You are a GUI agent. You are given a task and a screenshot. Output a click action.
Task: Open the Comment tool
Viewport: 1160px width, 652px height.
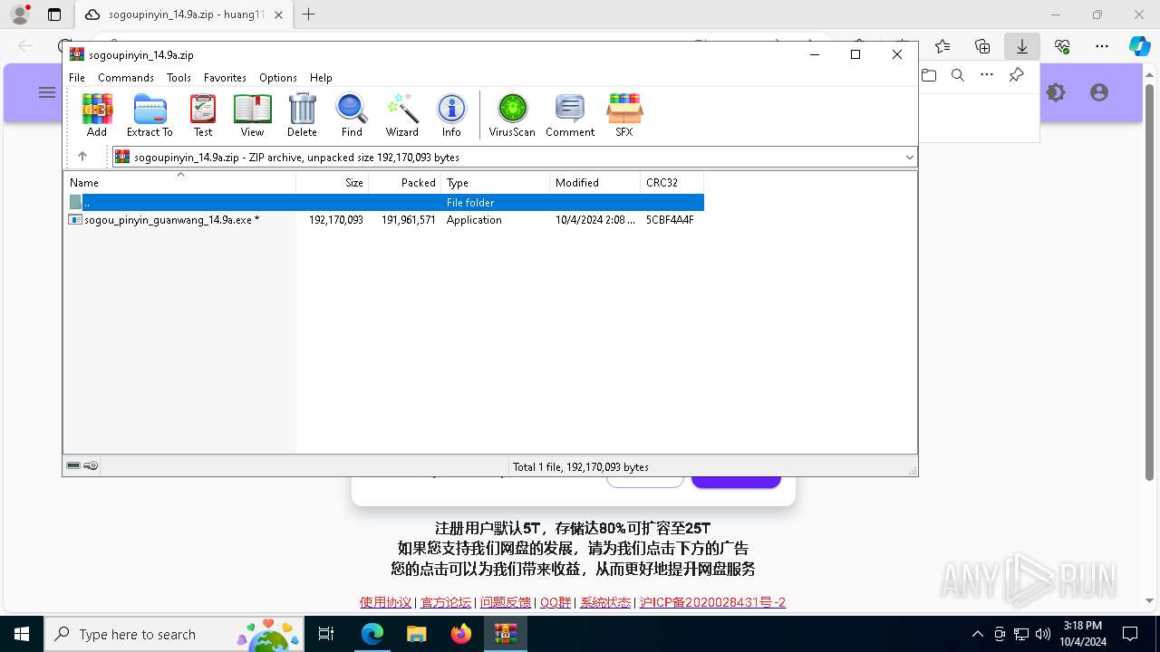click(570, 115)
